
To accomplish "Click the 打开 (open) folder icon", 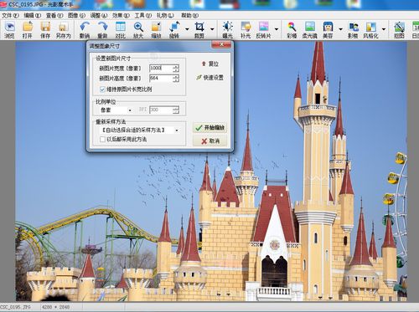I will click(x=28, y=30).
